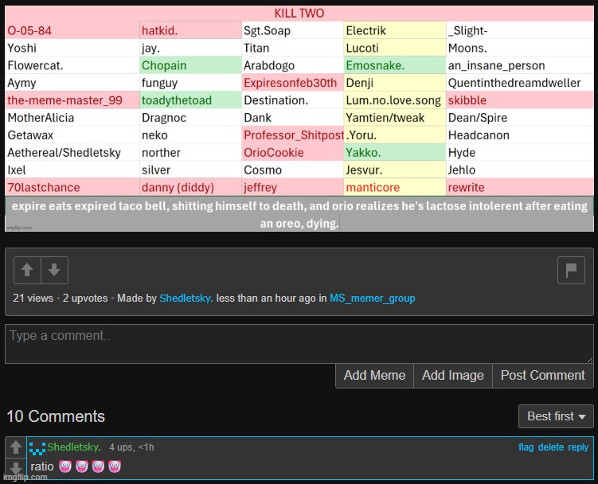Submit with the Post Comment button
Image resolution: width=598 pixels, height=484 pixels.
point(542,376)
